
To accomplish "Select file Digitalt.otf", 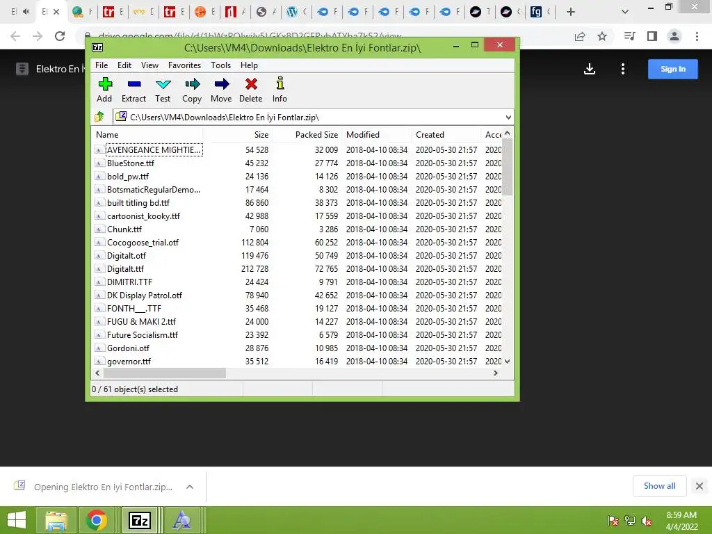I will click(x=127, y=255).
